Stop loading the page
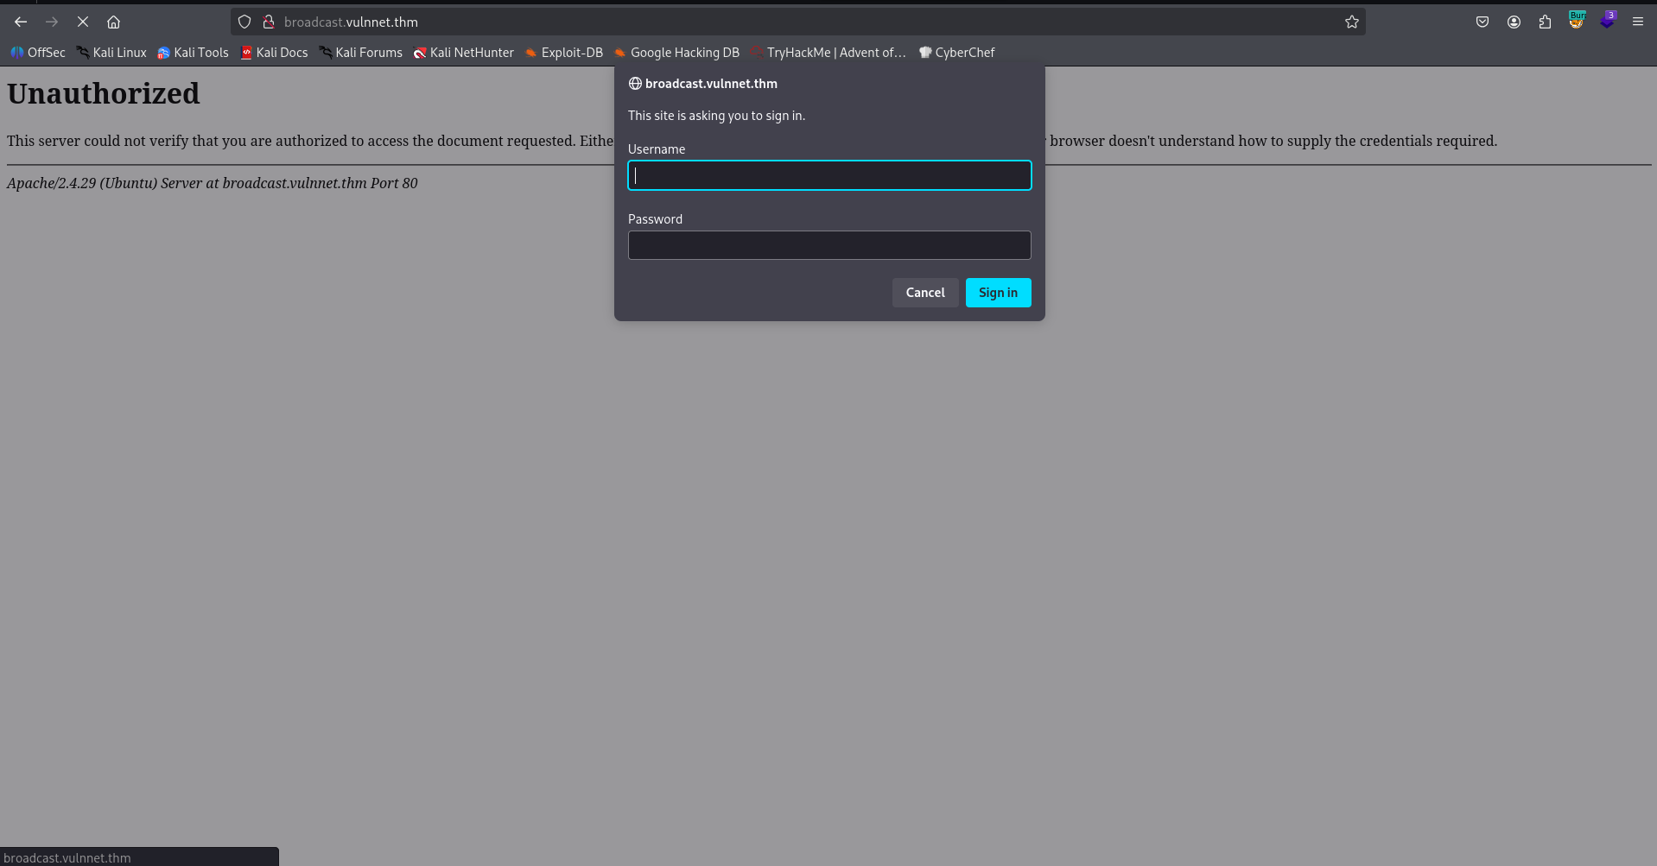Screen dimensions: 1657x866 83,22
